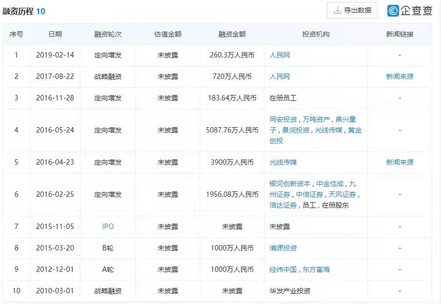Screen dimensions: 441x304
Task: Click the download icon in export button
Action: [337, 10]
